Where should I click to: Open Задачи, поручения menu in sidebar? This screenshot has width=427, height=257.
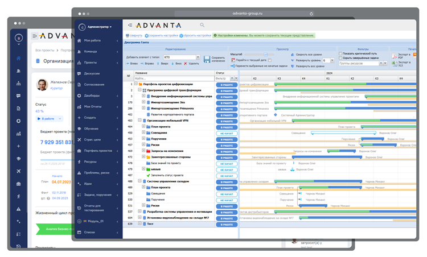[x=98, y=194]
